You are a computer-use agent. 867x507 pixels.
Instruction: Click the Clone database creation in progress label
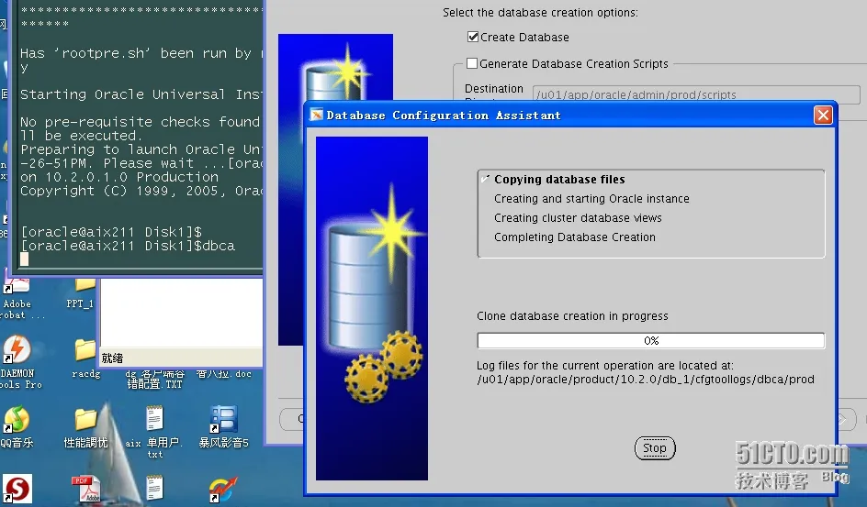(572, 316)
